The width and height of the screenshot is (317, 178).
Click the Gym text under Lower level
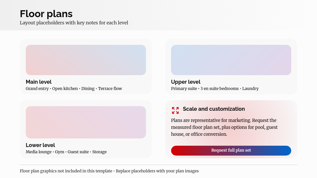pos(59,152)
